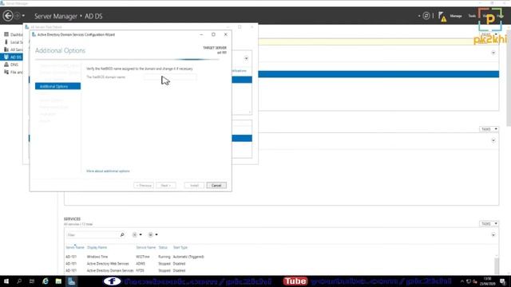The height and width of the screenshot is (287, 511).
Task: Select File and Storage Services in sidebar
Action: [x=13, y=72]
